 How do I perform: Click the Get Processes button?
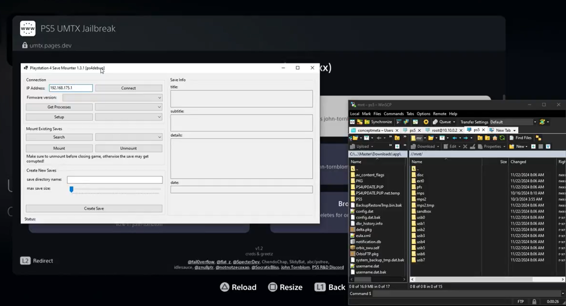(x=59, y=107)
